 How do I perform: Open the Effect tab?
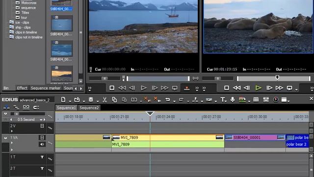click(22, 88)
